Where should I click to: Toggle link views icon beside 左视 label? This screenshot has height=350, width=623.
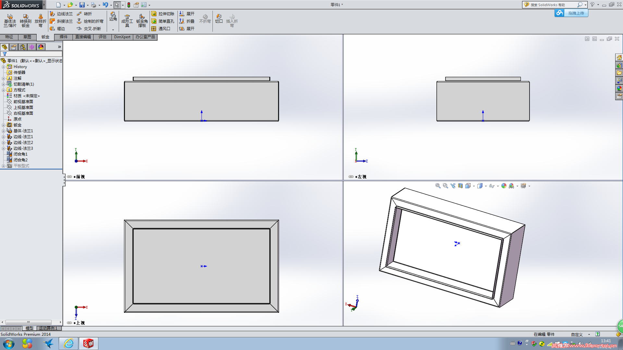pyautogui.click(x=351, y=177)
